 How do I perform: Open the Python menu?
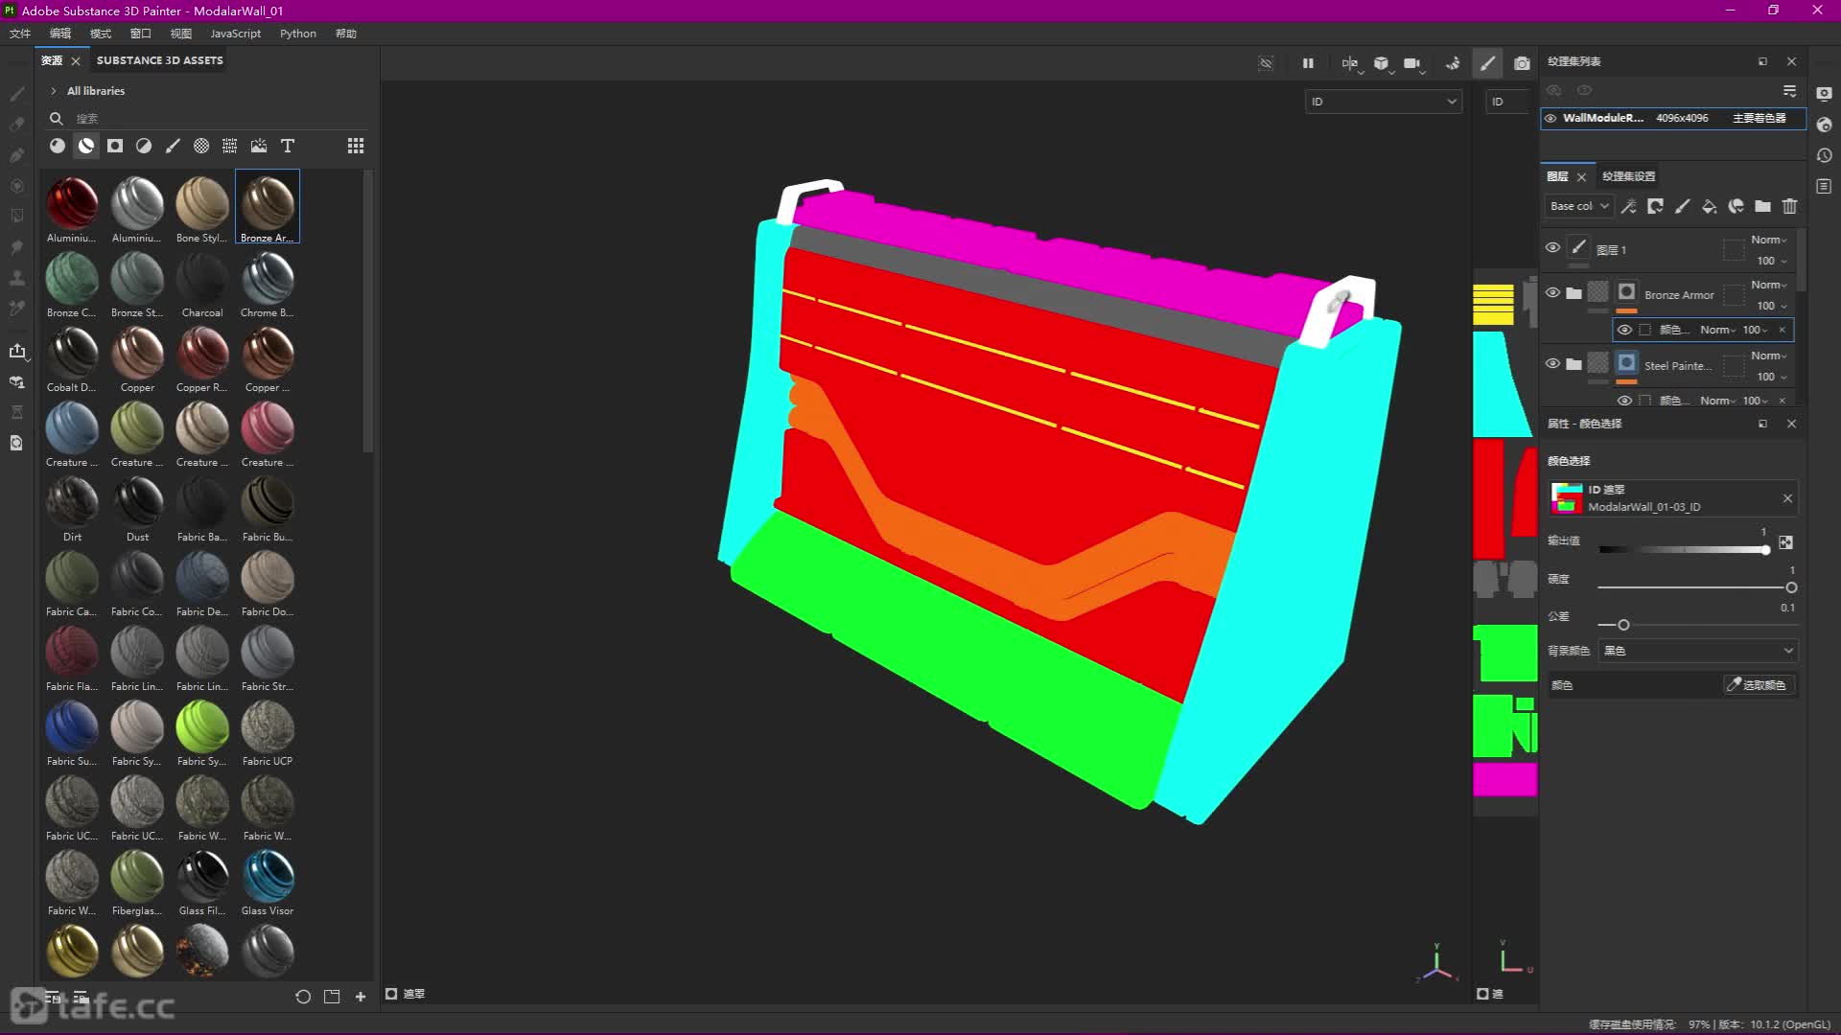coord(297,34)
